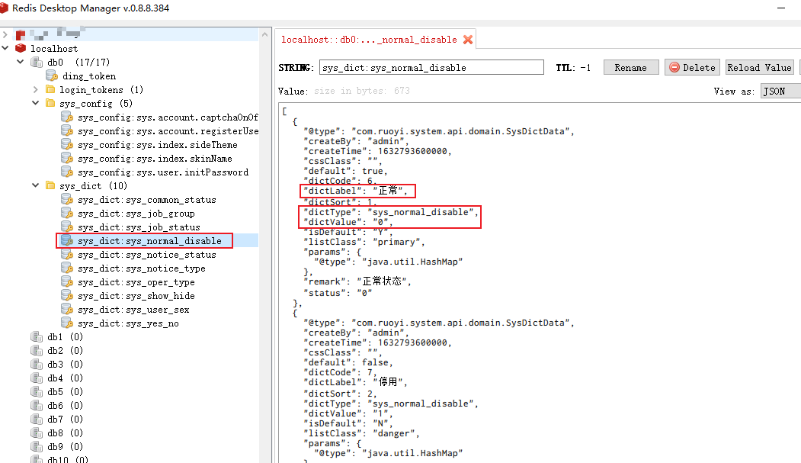The width and height of the screenshot is (801, 463).
Task: Click key icon of sys_config:sys.index.sideTheme
Action: tap(67, 145)
